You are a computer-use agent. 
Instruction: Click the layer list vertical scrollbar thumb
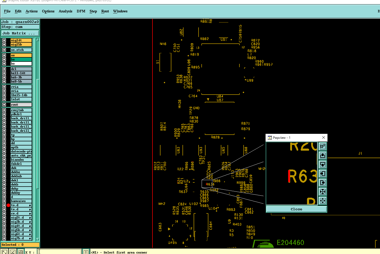38,134
